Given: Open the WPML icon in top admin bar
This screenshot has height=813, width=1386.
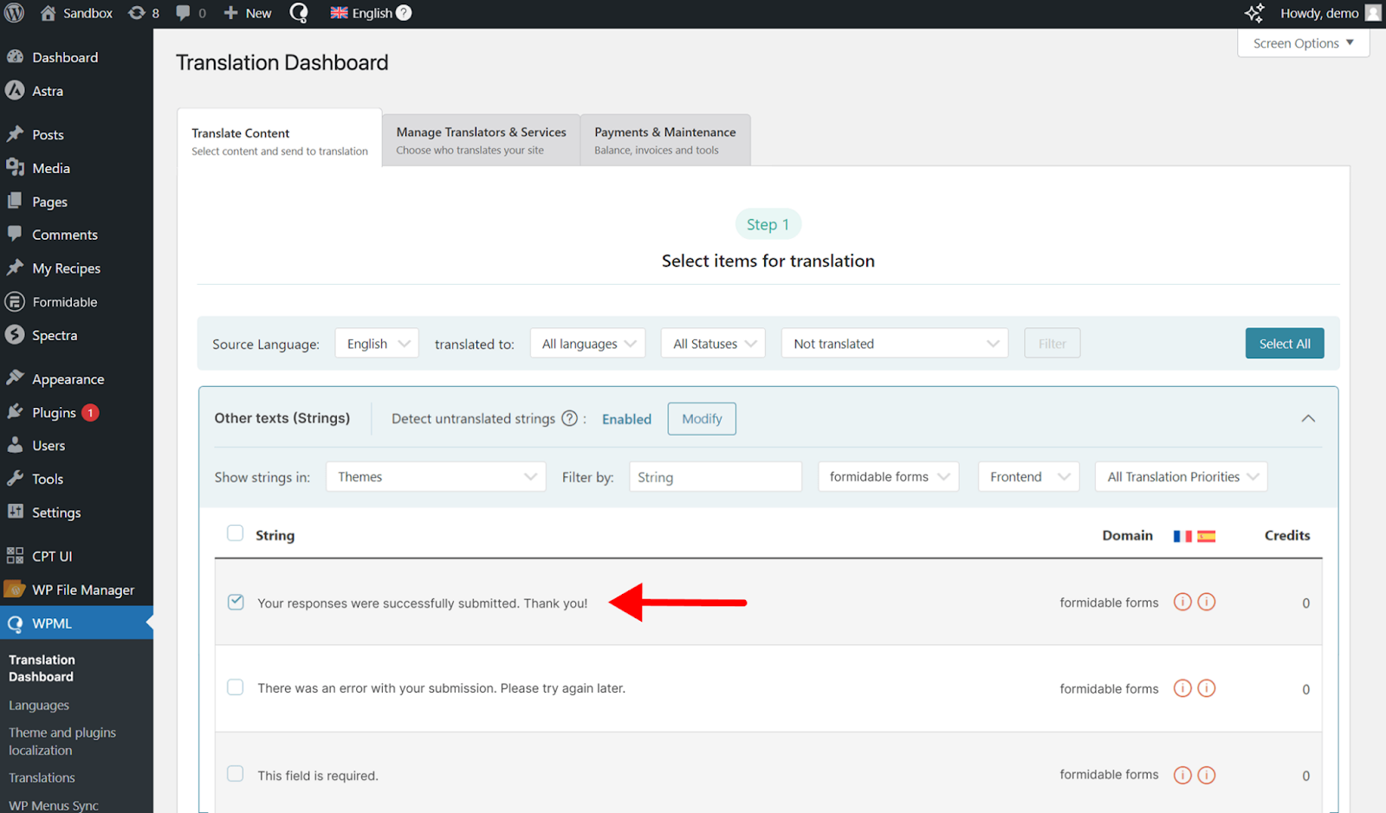Looking at the screenshot, I should pos(299,13).
